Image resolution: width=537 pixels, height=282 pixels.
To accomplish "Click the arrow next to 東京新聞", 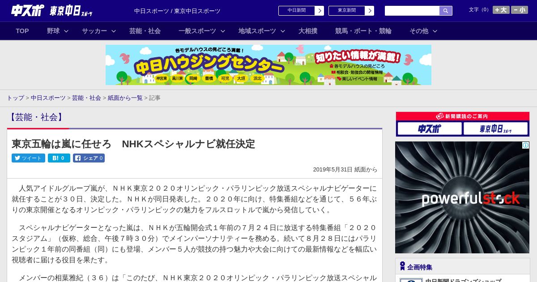I will click(x=369, y=11).
